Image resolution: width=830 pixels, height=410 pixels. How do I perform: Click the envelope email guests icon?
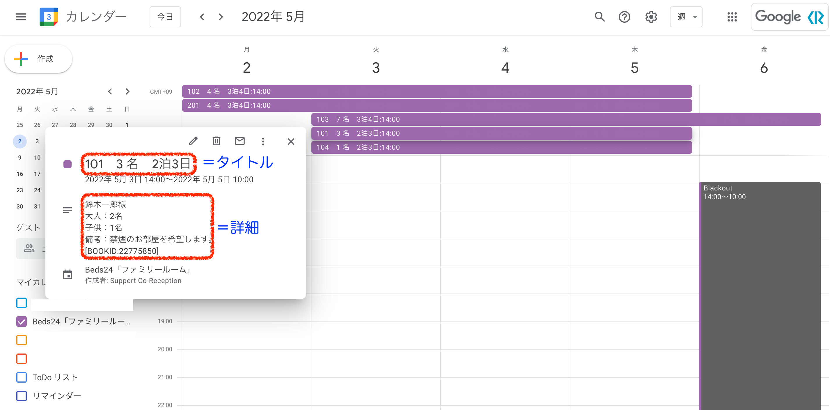coord(240,141)
